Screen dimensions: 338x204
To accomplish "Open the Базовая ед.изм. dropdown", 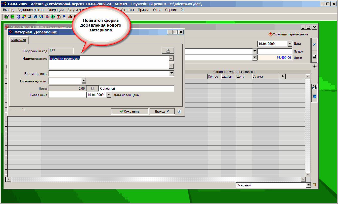I will pos(84,81).
